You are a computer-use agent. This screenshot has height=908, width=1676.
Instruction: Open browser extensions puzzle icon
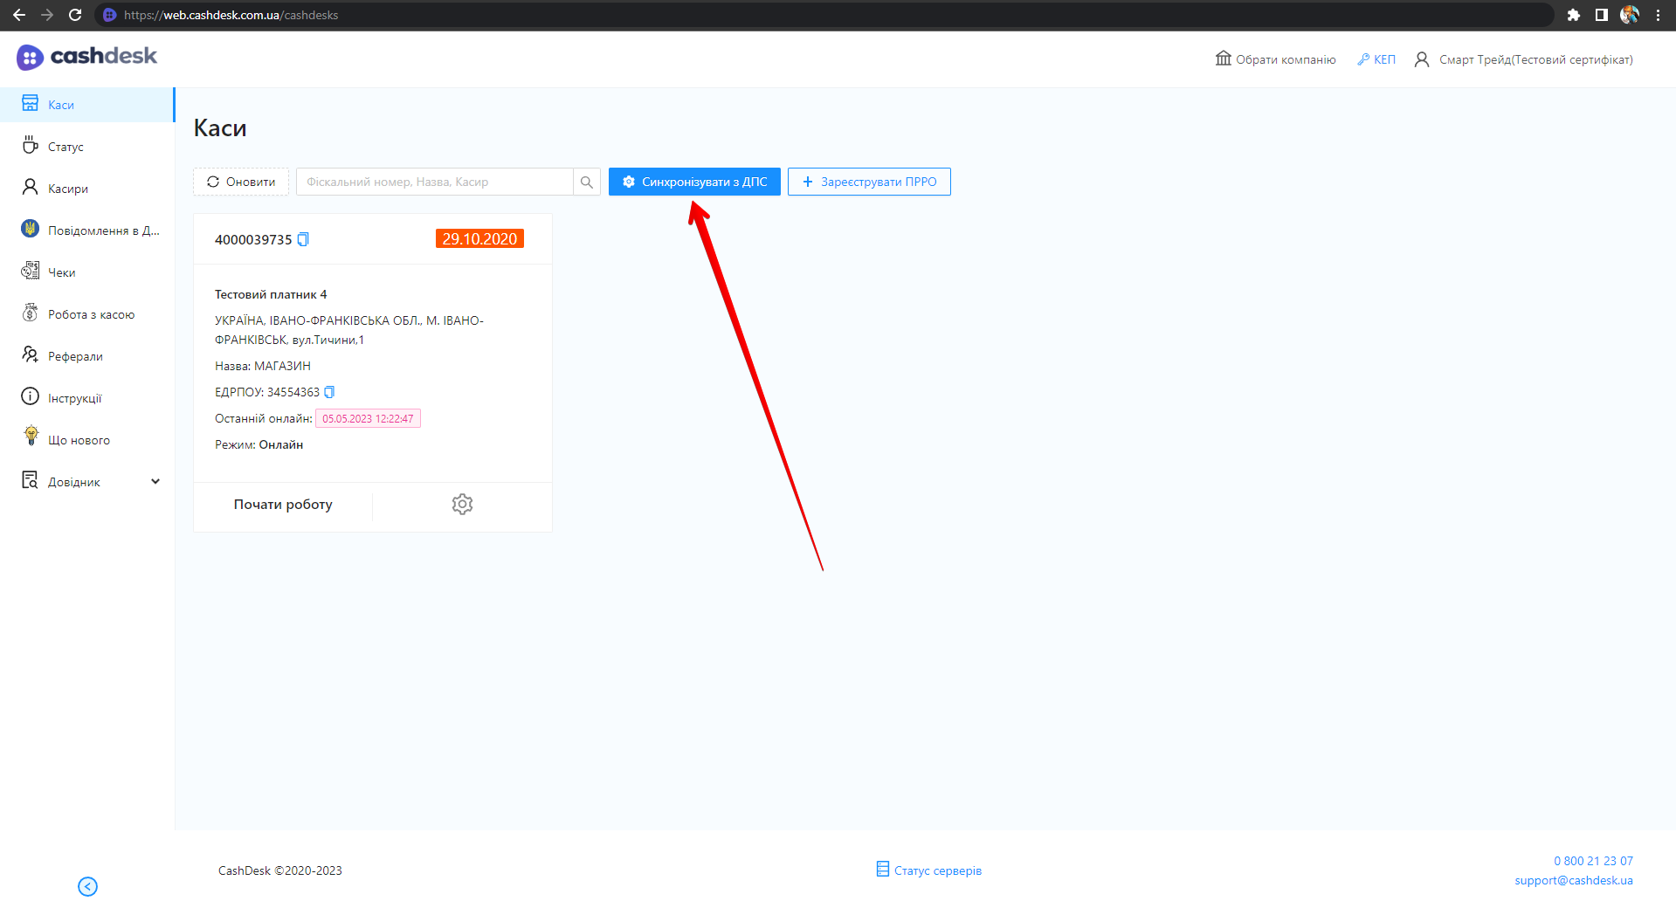click(x=1573, y=15)
